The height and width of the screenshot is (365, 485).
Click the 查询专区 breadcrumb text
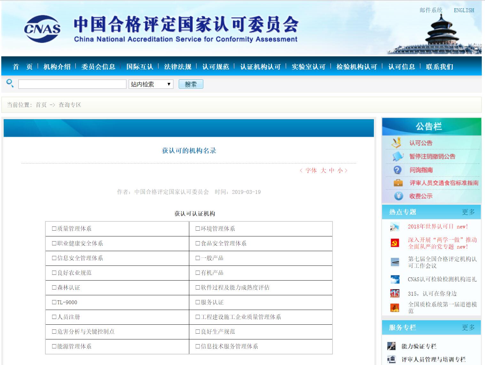70,105
